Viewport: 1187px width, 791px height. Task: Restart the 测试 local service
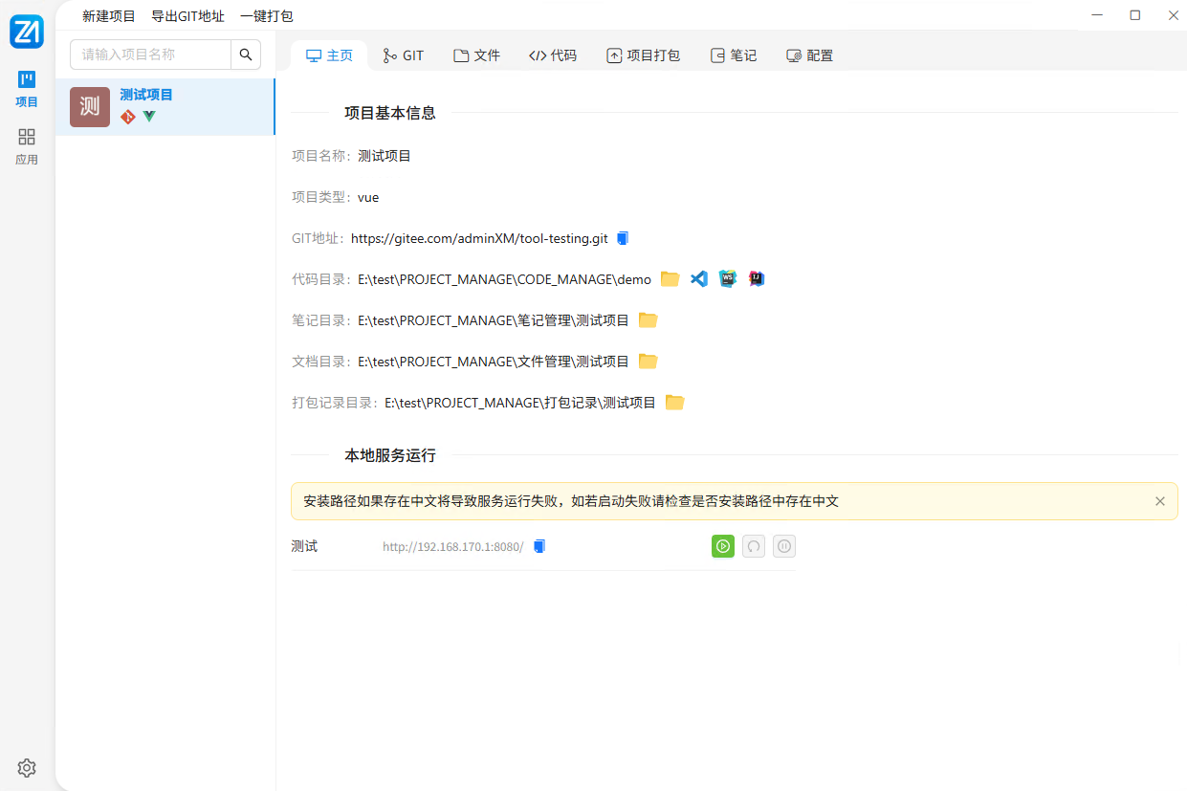point(754,546)
